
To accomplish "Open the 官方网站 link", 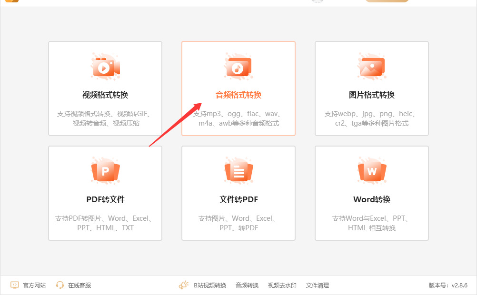I will pos(34,285).
